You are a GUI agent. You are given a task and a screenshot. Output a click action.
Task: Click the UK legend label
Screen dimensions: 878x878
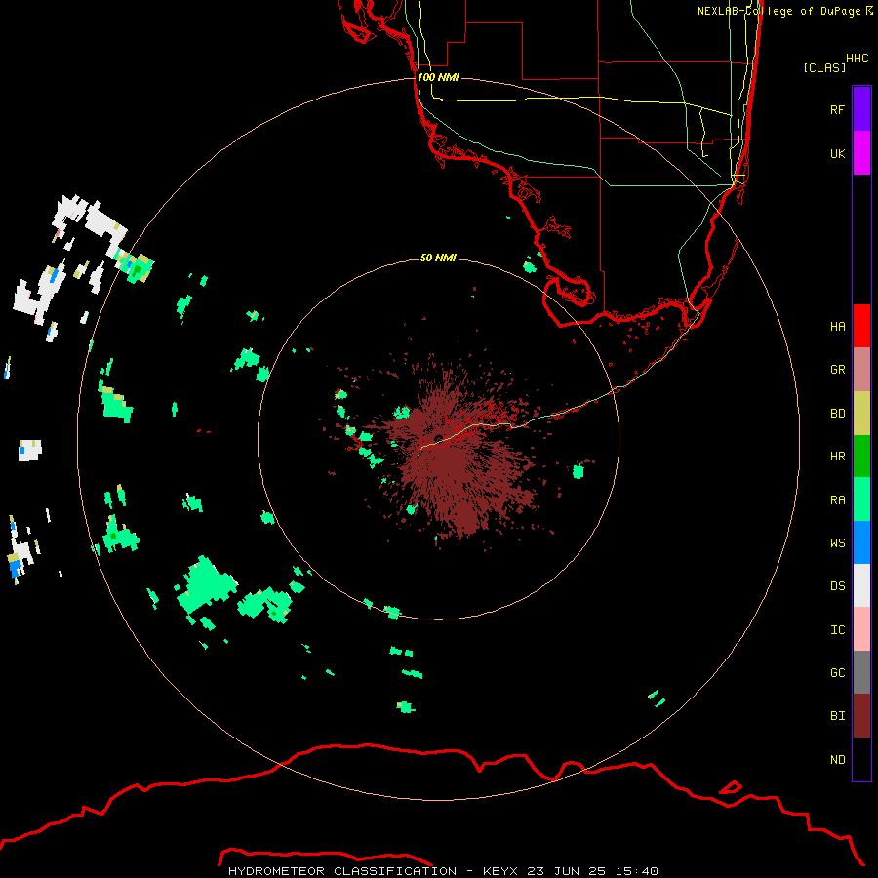tap(837, 153)
